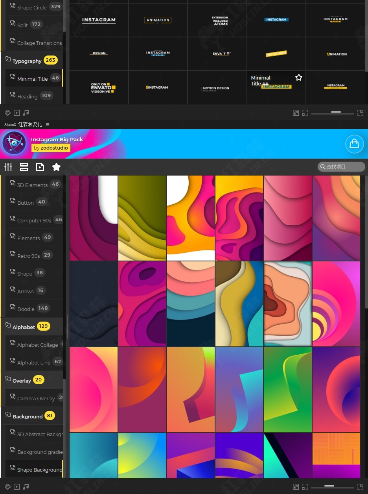Select the orange line-pattern background thumbnail
This screenshot has width=368, height=494.
click(336, 455)
